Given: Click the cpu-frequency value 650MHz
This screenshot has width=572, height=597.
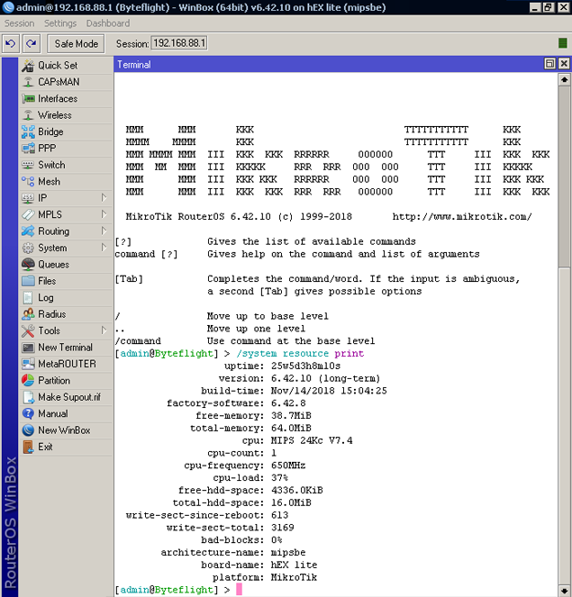Looking at the screenshot, I should [x=288, y=466].
